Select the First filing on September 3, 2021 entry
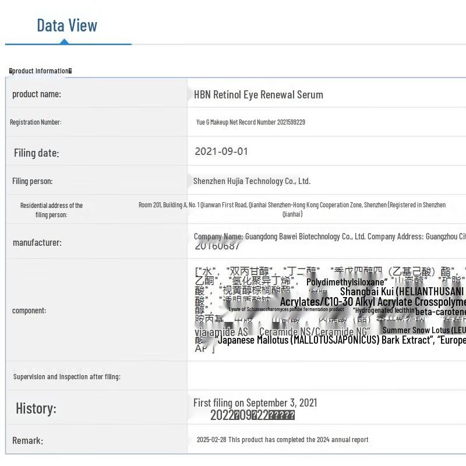 255,403
